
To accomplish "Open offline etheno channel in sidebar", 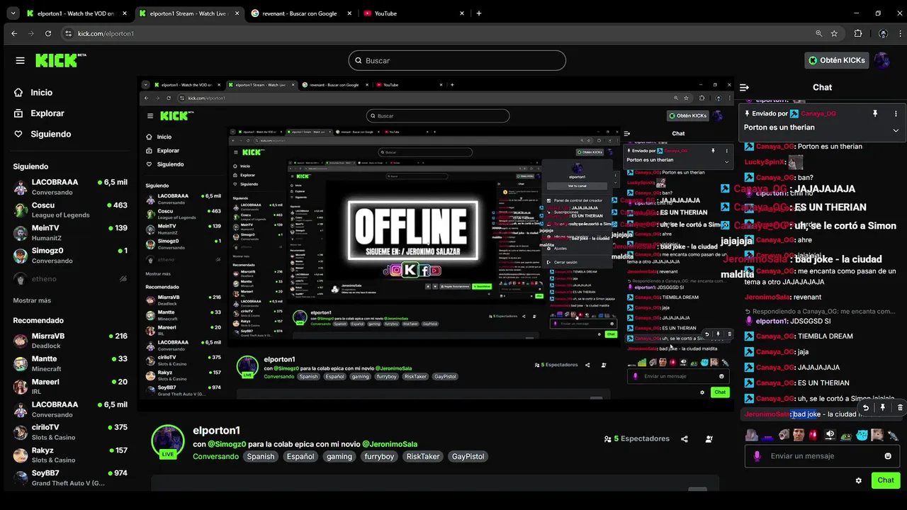I will pyautogui.click(x=70, y=279).
